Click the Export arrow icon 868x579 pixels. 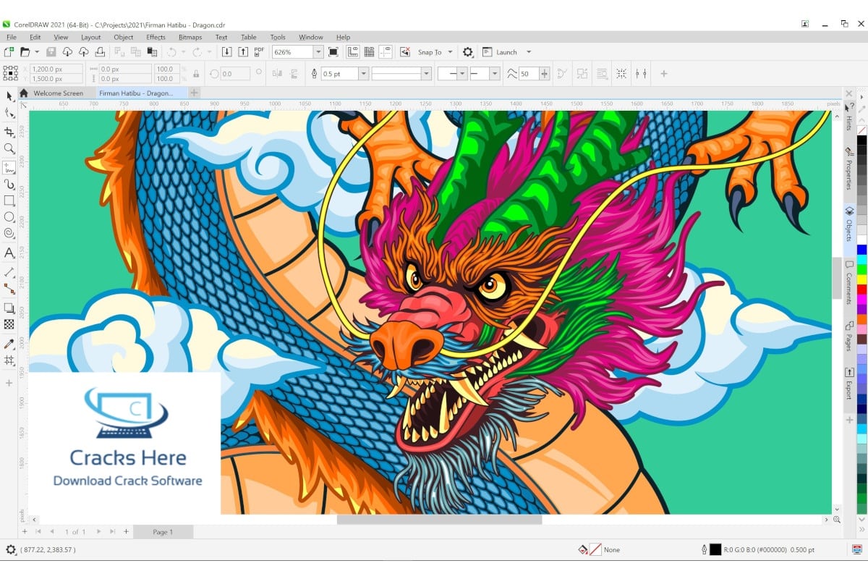click(243, 52)
